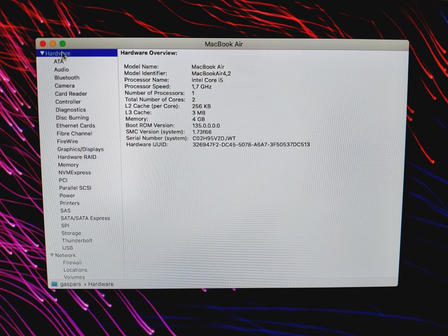Select PCI in the sidebar
Image resolution: width=448 pixels, height=336 pixels.
click(63, 180)
